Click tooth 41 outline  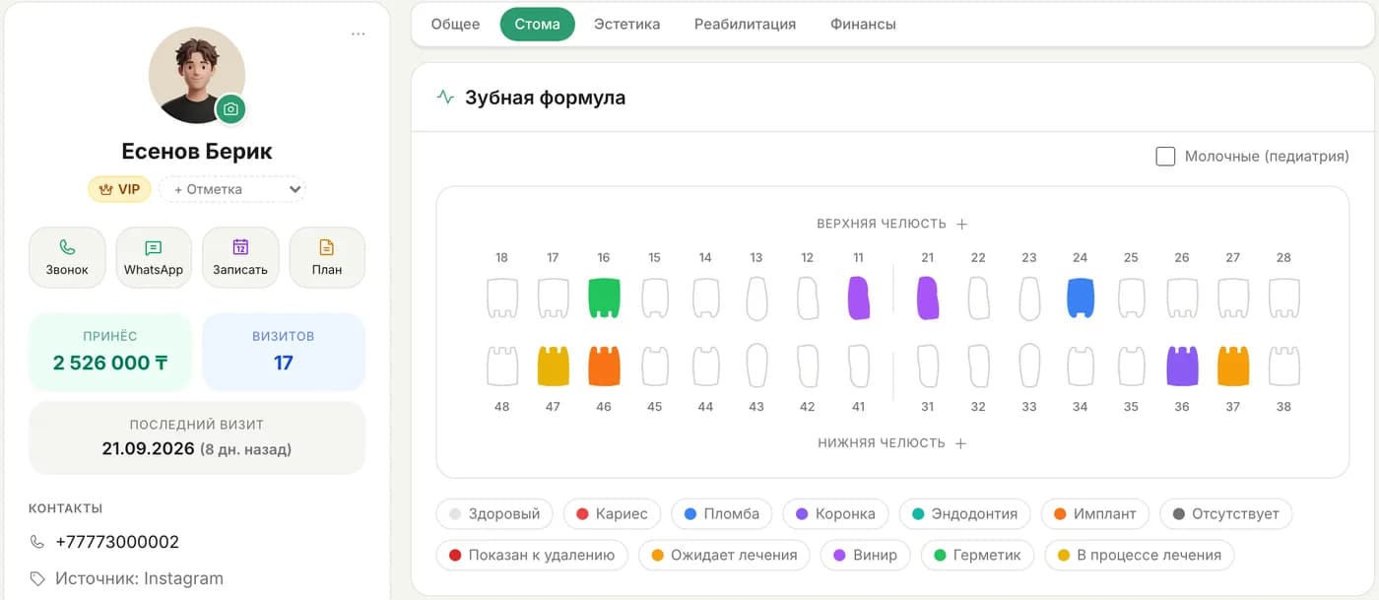click(858, 366)
